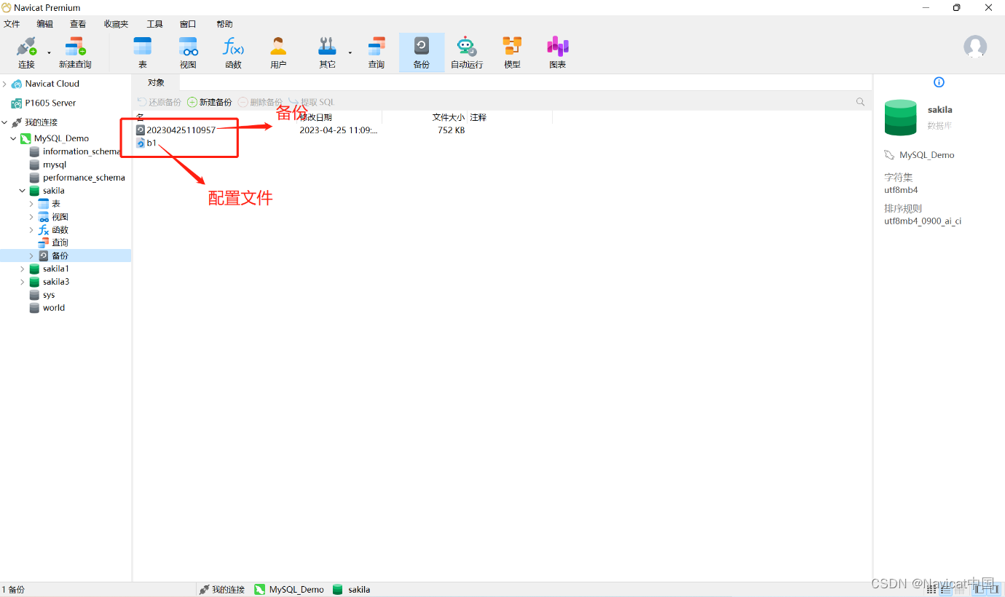Click MySQL_Demo in the status bar
Image resolution: width=1005 pixels, height=597 pixels.
click(289, 590)
